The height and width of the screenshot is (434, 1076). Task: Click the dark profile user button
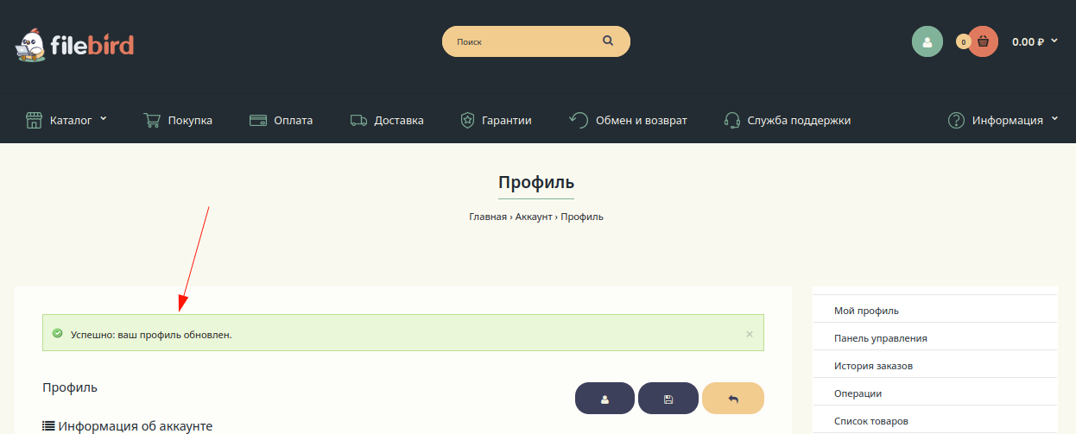(604, 399)
